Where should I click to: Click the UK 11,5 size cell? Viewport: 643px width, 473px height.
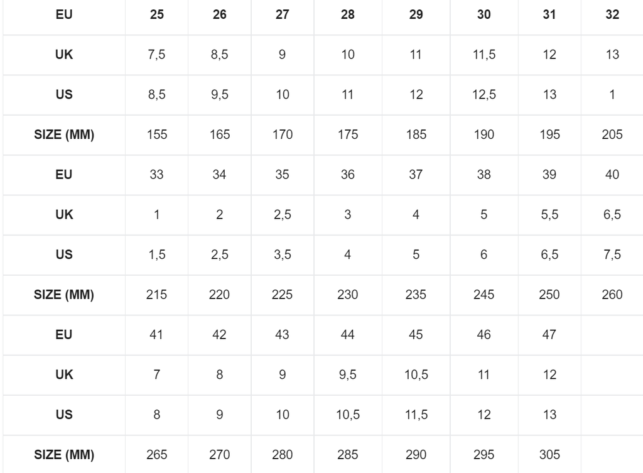[x=484, y=55]
